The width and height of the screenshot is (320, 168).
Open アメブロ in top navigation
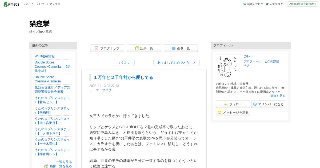[54, 4]
